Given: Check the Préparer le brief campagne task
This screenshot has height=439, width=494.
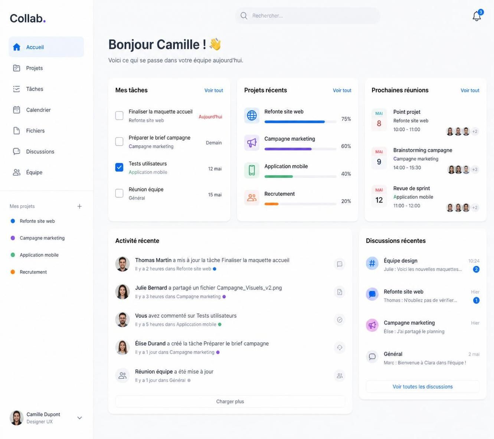Looking at the screenshot, I should tap(119, 142).
